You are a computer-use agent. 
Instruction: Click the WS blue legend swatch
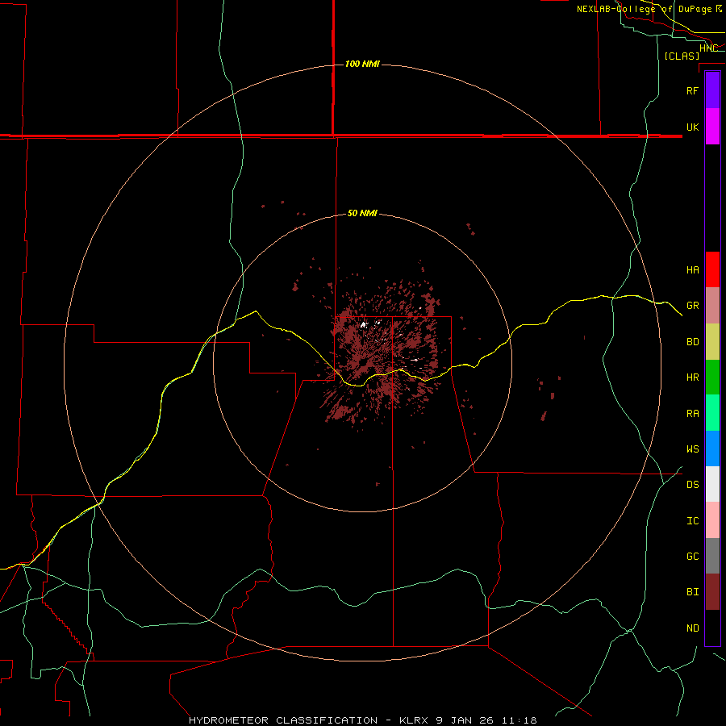point(712,449)
